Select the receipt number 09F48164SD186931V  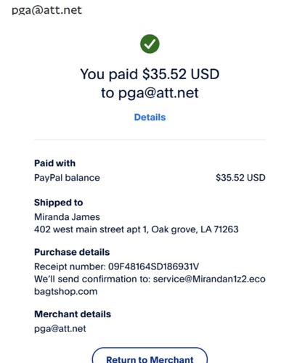(x=153, y=266)
